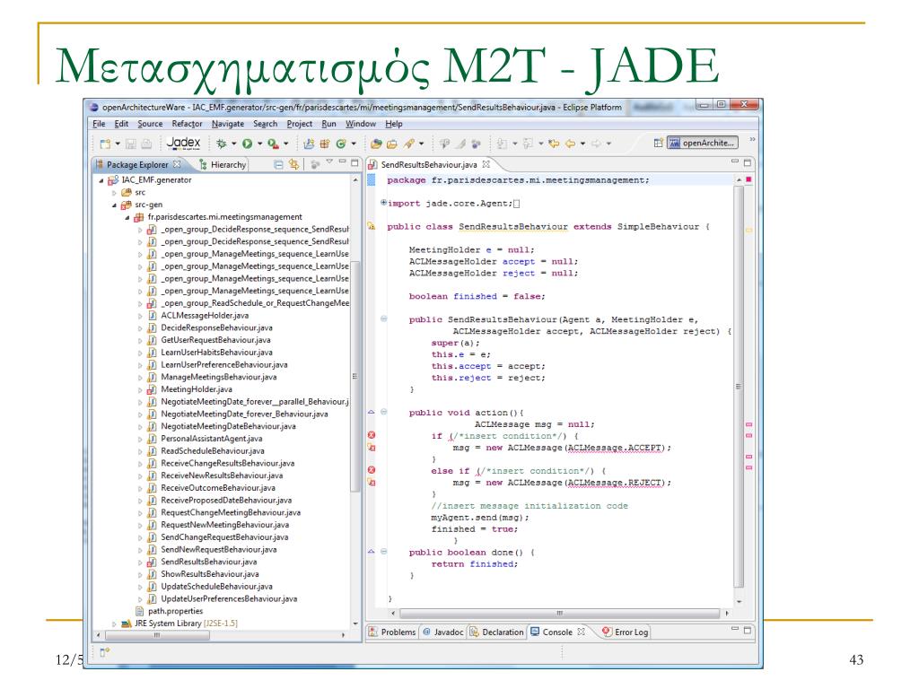Image resolution: width=919 pixels, height=689 pixels.
Task: Click the Package Explorer horizontal scrollbar thumb
Action: 157,635
